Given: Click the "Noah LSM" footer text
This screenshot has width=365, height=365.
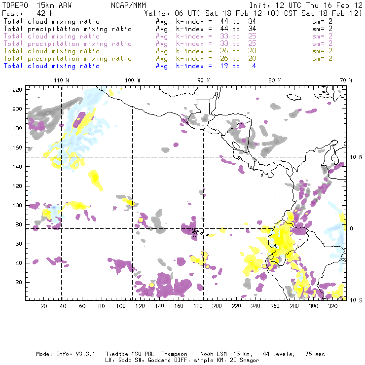Looking at the screenshot, I should [x=213, y=354].
